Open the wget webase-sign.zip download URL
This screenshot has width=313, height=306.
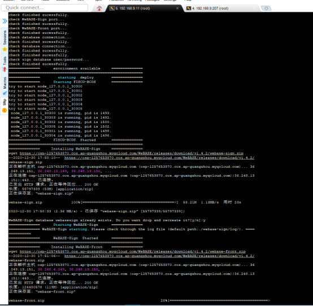[131, 154]
